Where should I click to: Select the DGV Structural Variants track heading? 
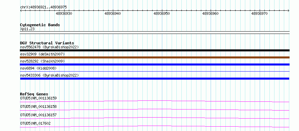coord(47,43)
